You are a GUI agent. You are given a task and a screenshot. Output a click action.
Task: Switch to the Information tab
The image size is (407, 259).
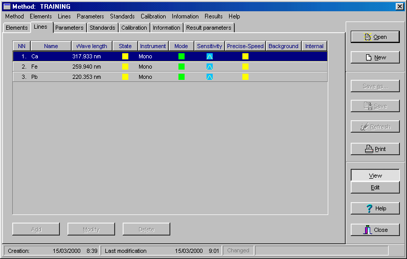166,28
